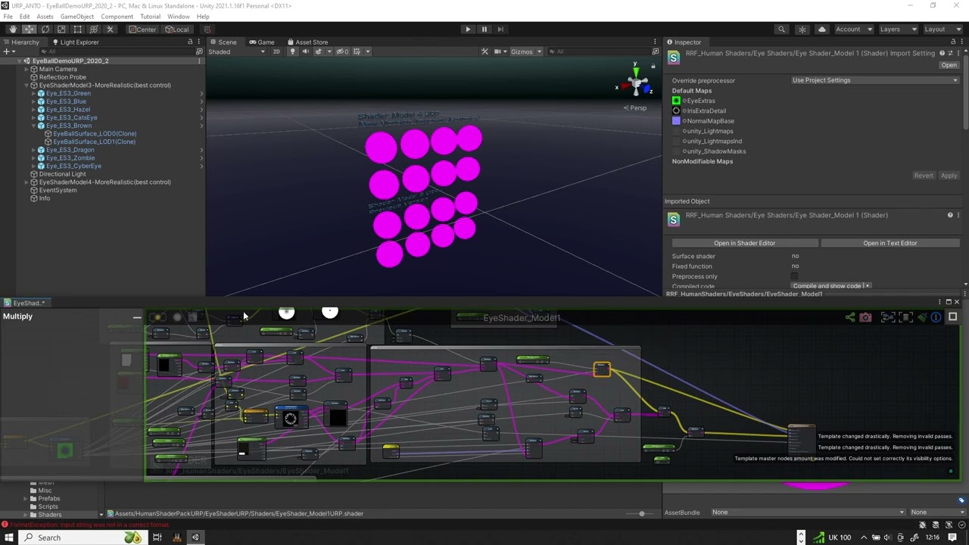
Task: Start Play mode
Action: (468, 30)
